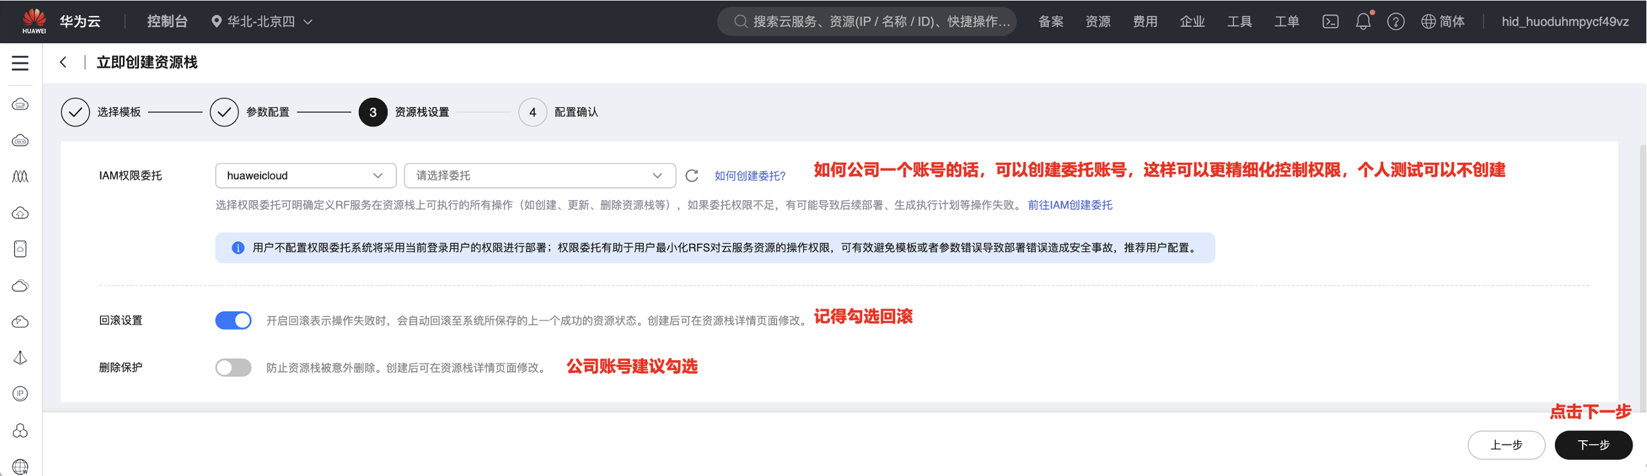Image resolution: width=1647 pixels, height=476 pixels.
Task: Open the 资源 menu
Action: coord(1098,22)
